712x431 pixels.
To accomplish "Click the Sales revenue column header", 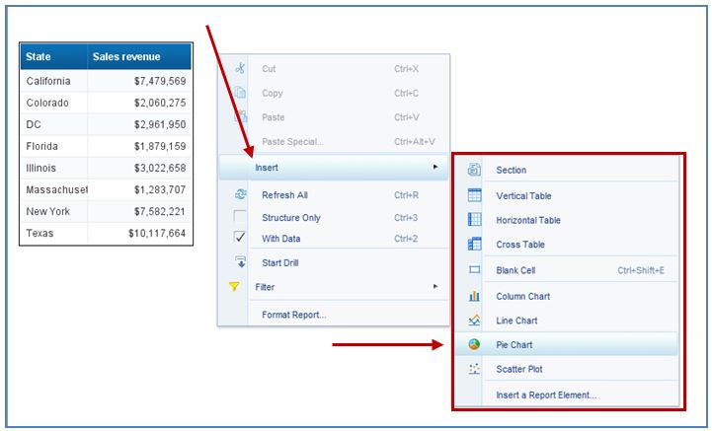I will coord(139,56).
